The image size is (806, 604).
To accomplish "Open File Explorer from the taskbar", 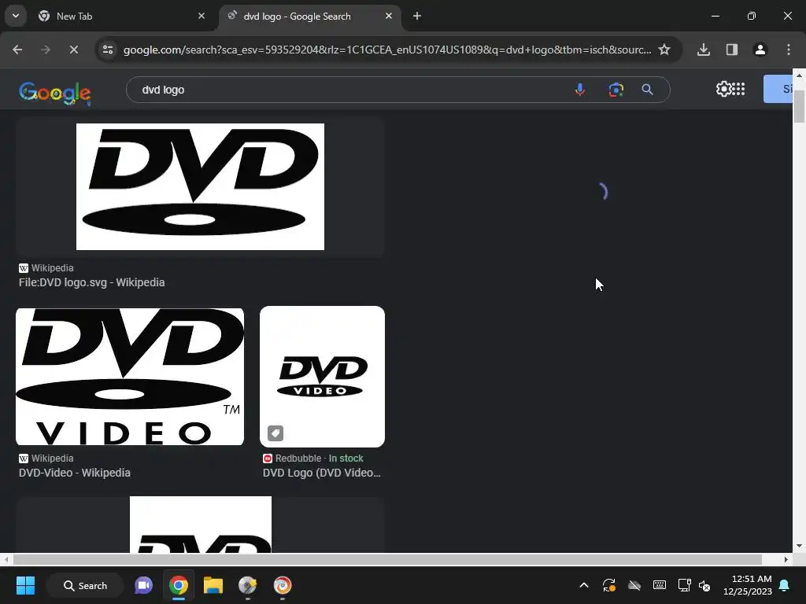I will pos(213,585).
